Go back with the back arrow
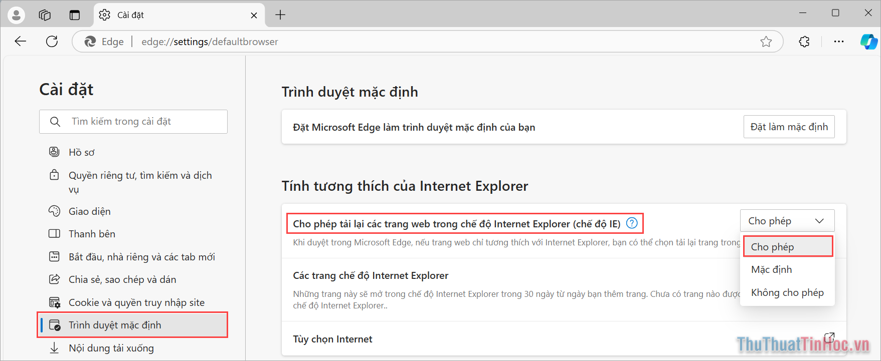The width and height of the screenshot is (881, 361). coord(21,42)
